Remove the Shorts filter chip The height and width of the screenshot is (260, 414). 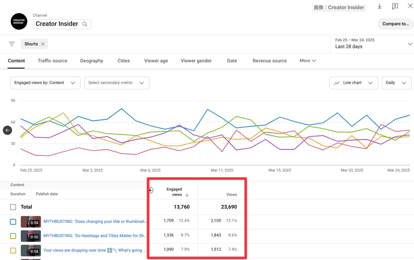point(43,44)
